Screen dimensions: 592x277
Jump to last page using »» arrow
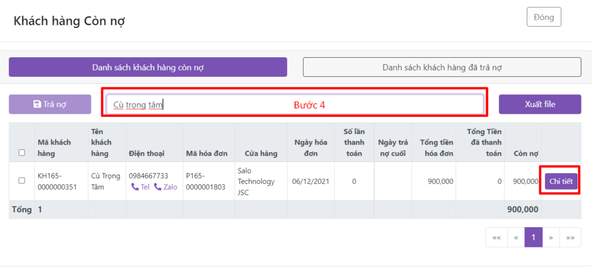571,237
